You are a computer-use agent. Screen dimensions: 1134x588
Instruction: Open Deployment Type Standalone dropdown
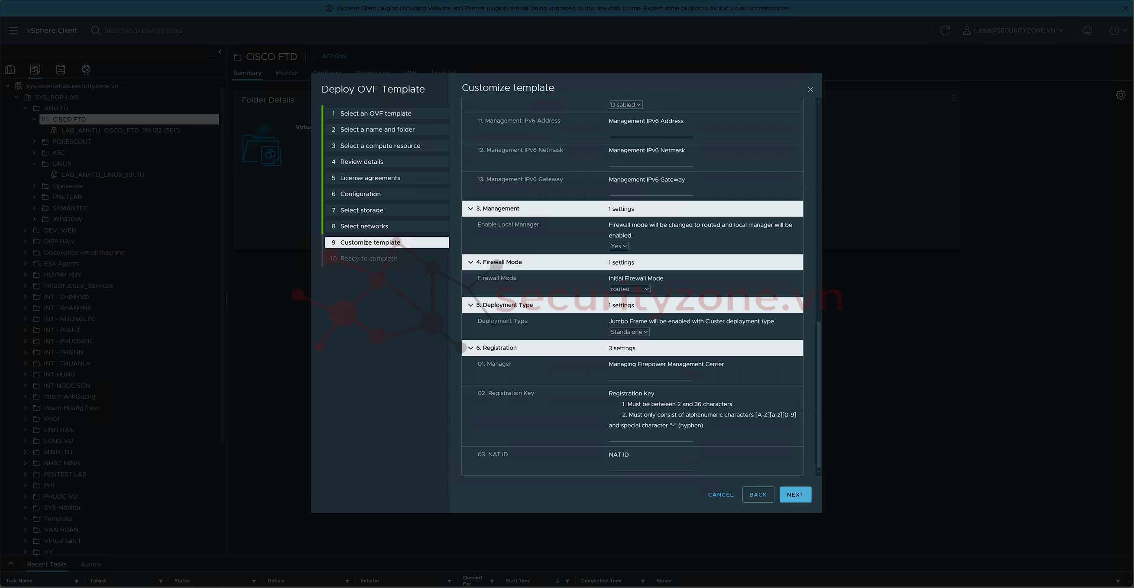tap(629, 332)
